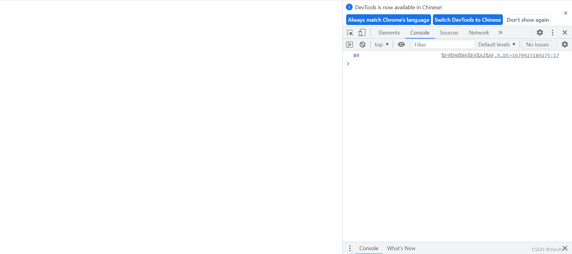Expand more tabs chevron

(x=500, y=32)
